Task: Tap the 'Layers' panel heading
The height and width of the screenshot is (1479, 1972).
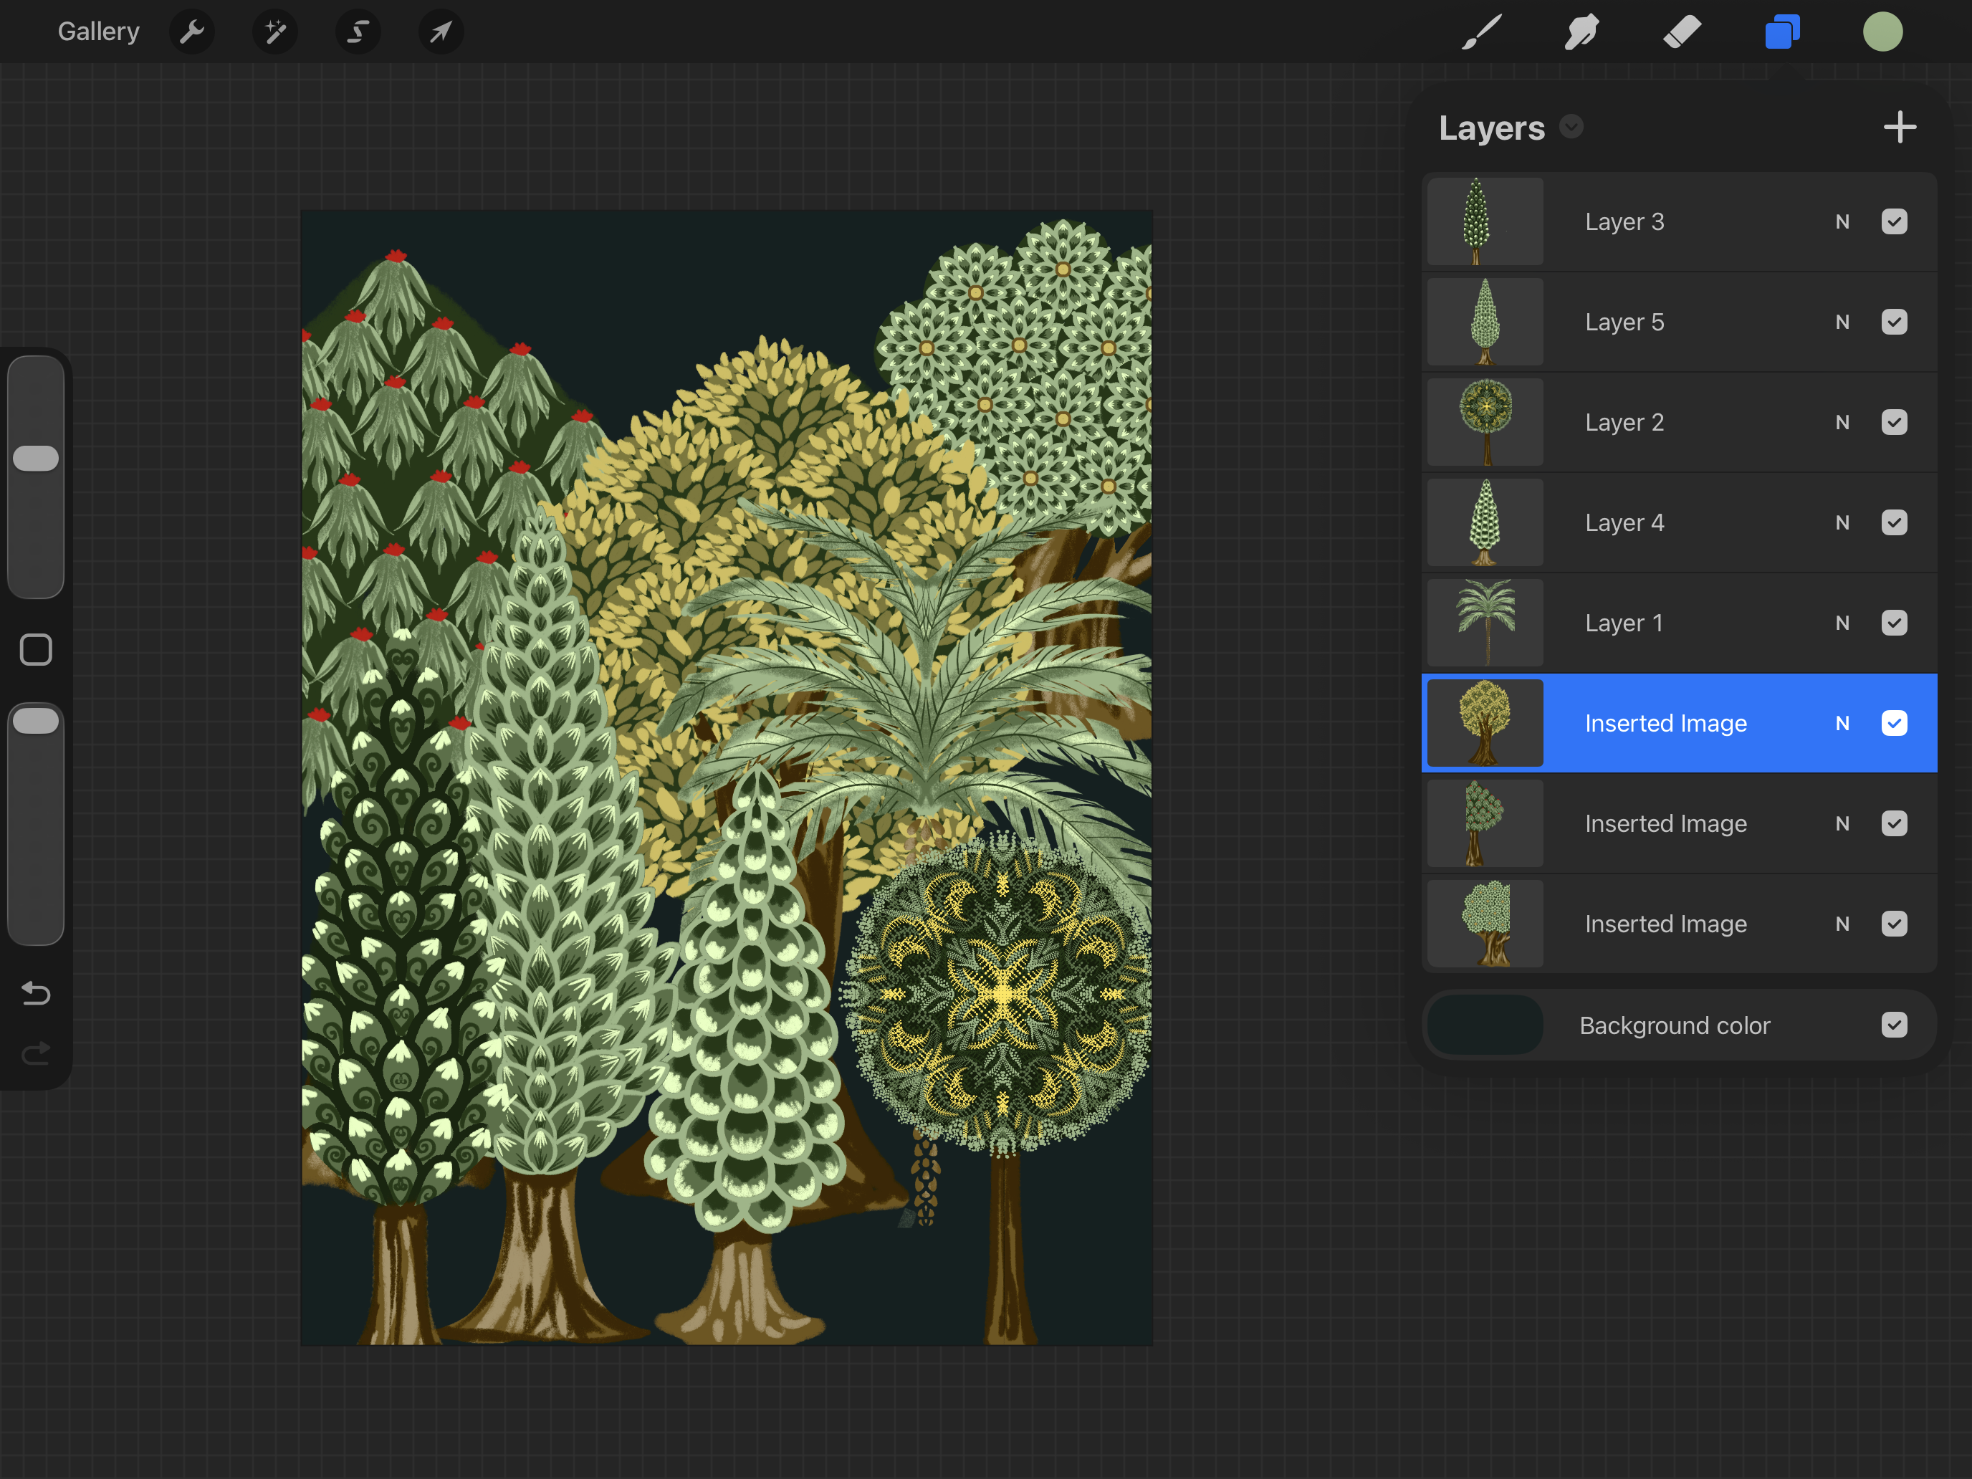Action: tap(1491, 128)
